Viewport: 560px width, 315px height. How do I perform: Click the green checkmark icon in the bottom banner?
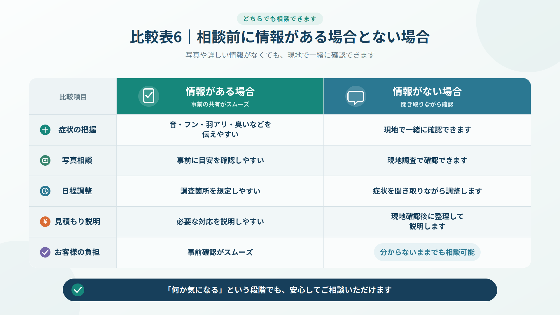coord(78,290)
